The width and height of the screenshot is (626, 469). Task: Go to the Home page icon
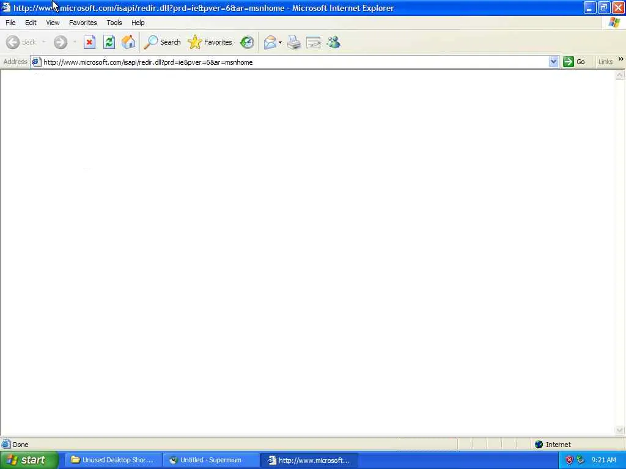(x=128, y=42)
